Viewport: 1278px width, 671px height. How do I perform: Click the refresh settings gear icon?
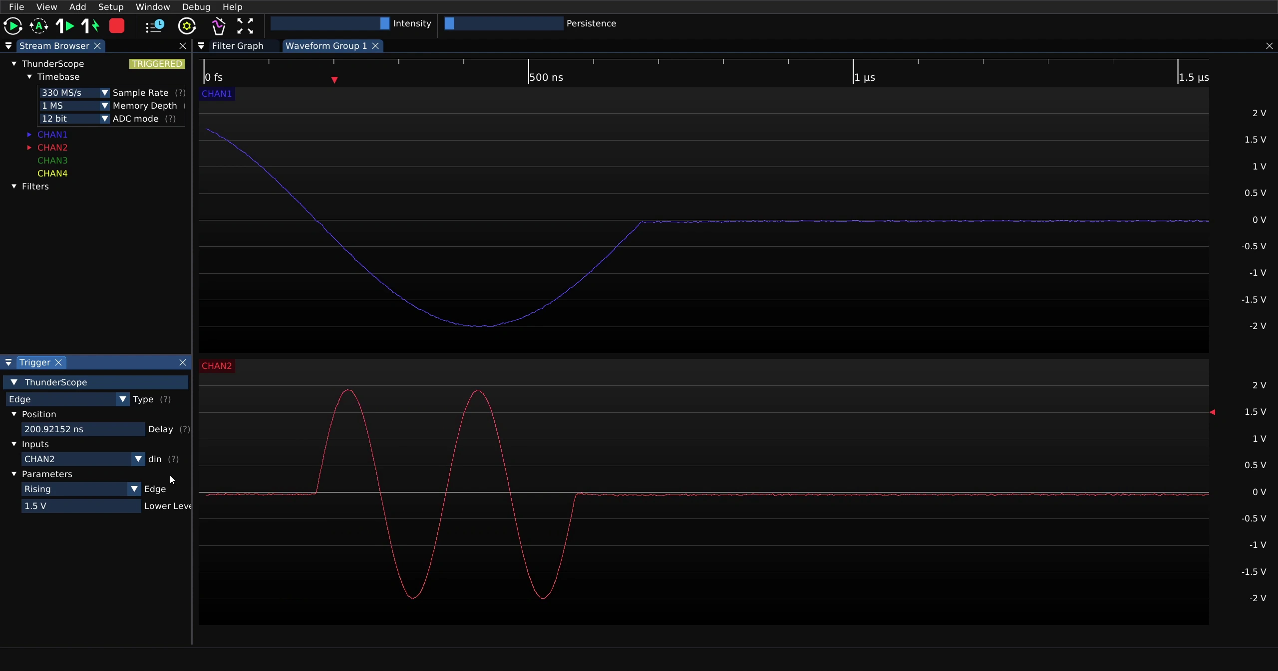tap(187, 26)
